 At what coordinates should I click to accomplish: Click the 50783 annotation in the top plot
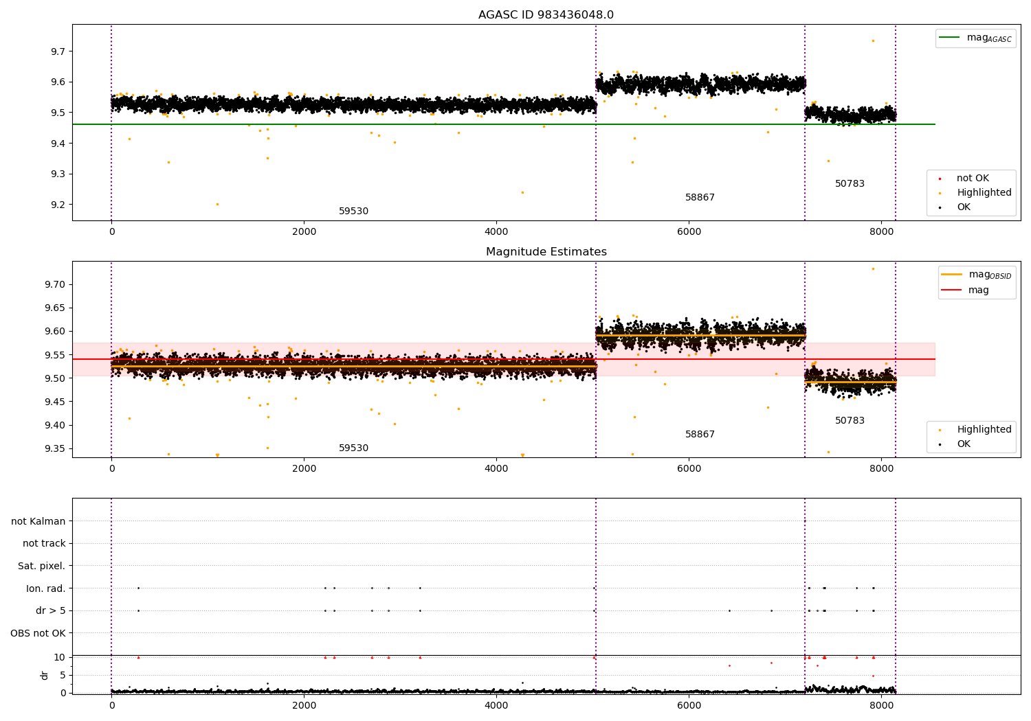850,184
